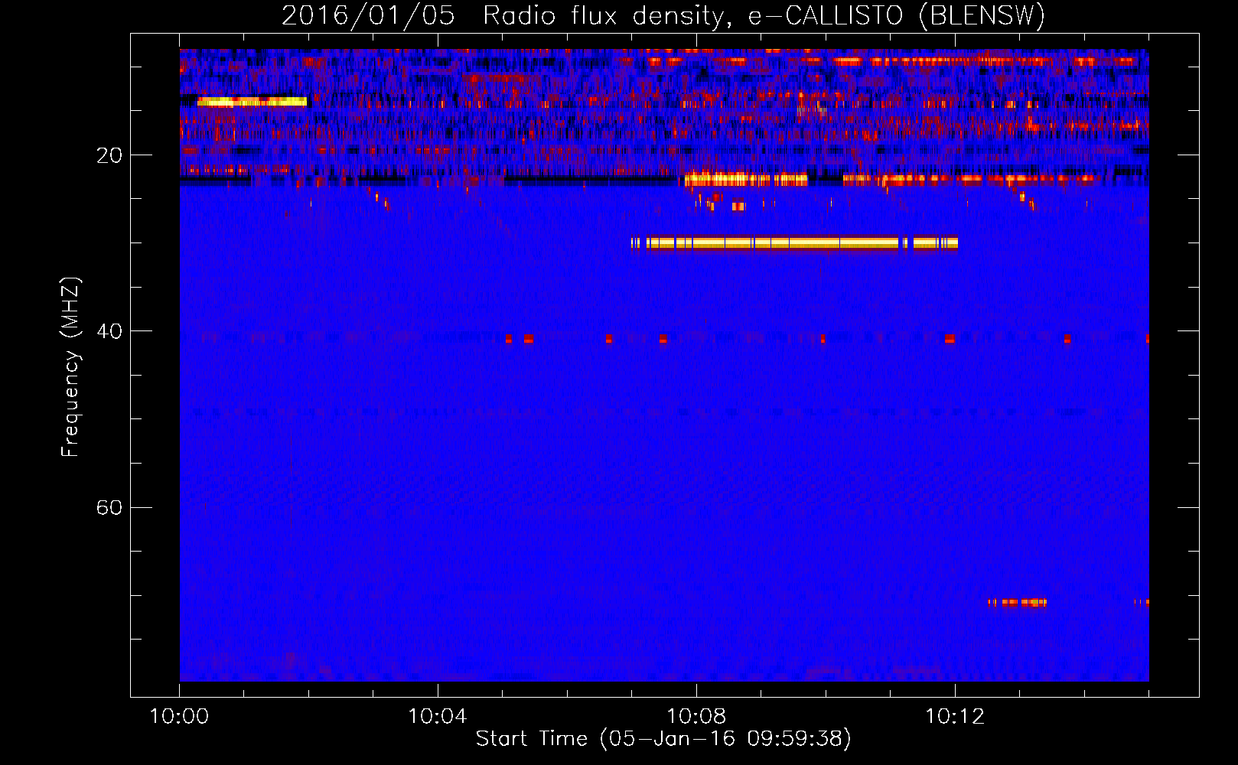This screenshot has height=765, width=1238.
Task: Click the '10:00' time axis tick label
Action: point(179,717)
